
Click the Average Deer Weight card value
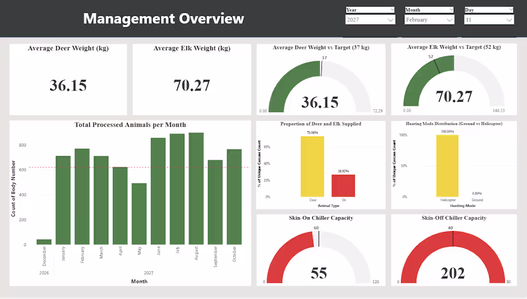click(68, 86)
